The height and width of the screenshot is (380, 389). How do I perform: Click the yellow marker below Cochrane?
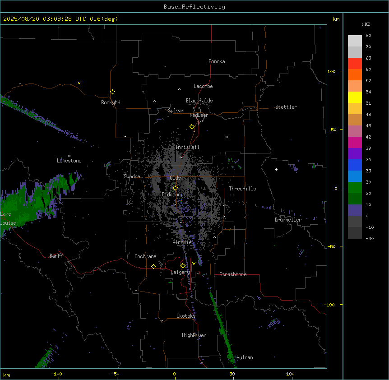pyautogui.click(x=154, y=266)
